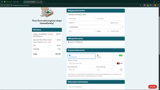Image resolution: width=160 pixels, height=90 pixels.
Task: Focus the MM / AA expiration field
Action: [x=81, y=70]
